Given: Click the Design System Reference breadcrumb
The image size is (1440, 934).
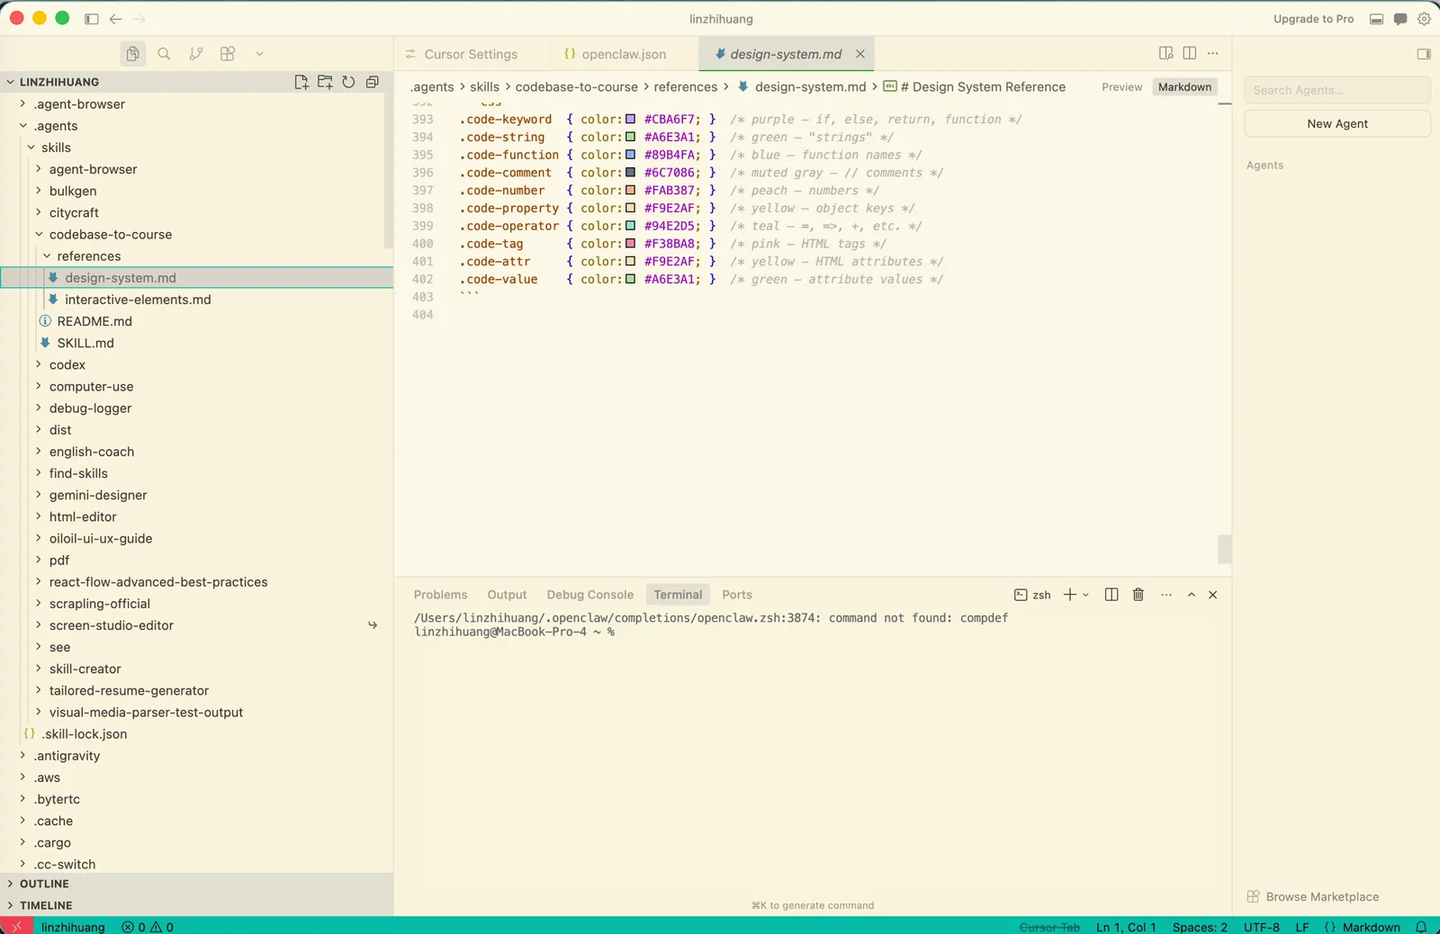Looking at the screenshot, I should click(975, 87).
